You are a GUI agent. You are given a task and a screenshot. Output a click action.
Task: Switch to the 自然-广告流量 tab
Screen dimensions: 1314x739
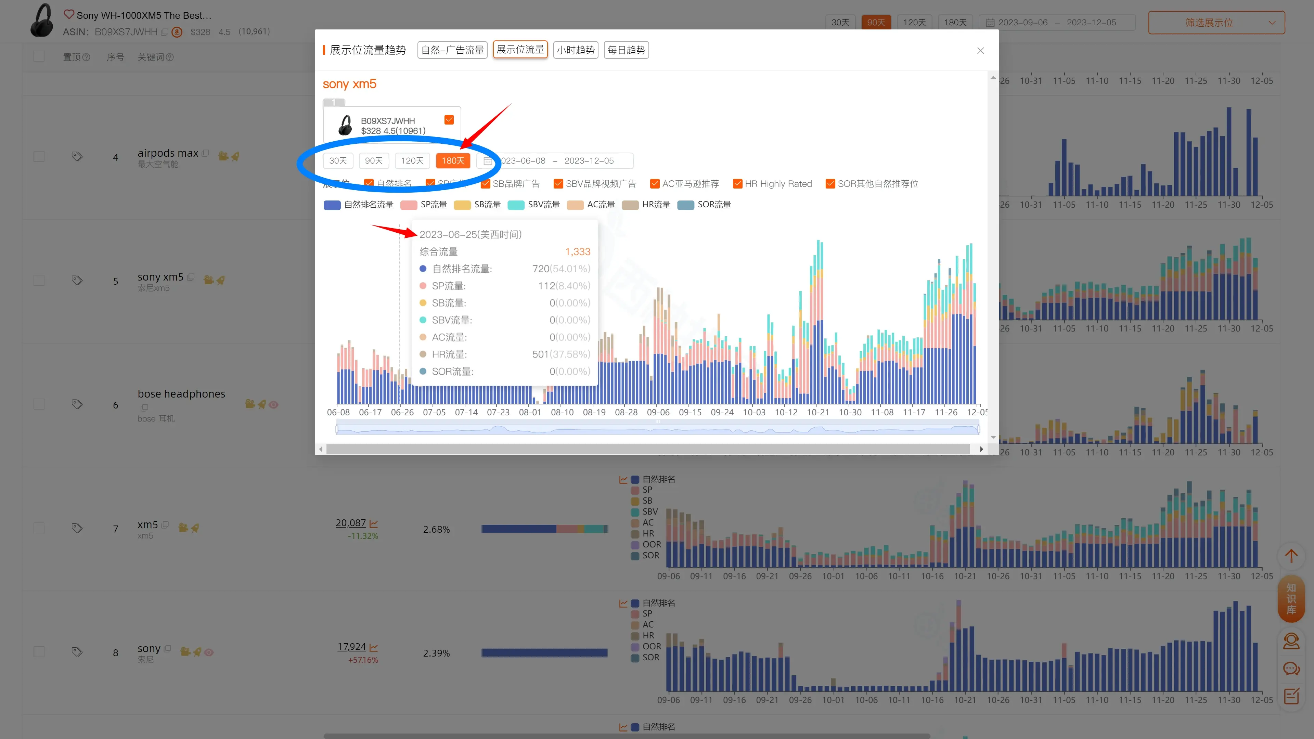coord(452,50)
